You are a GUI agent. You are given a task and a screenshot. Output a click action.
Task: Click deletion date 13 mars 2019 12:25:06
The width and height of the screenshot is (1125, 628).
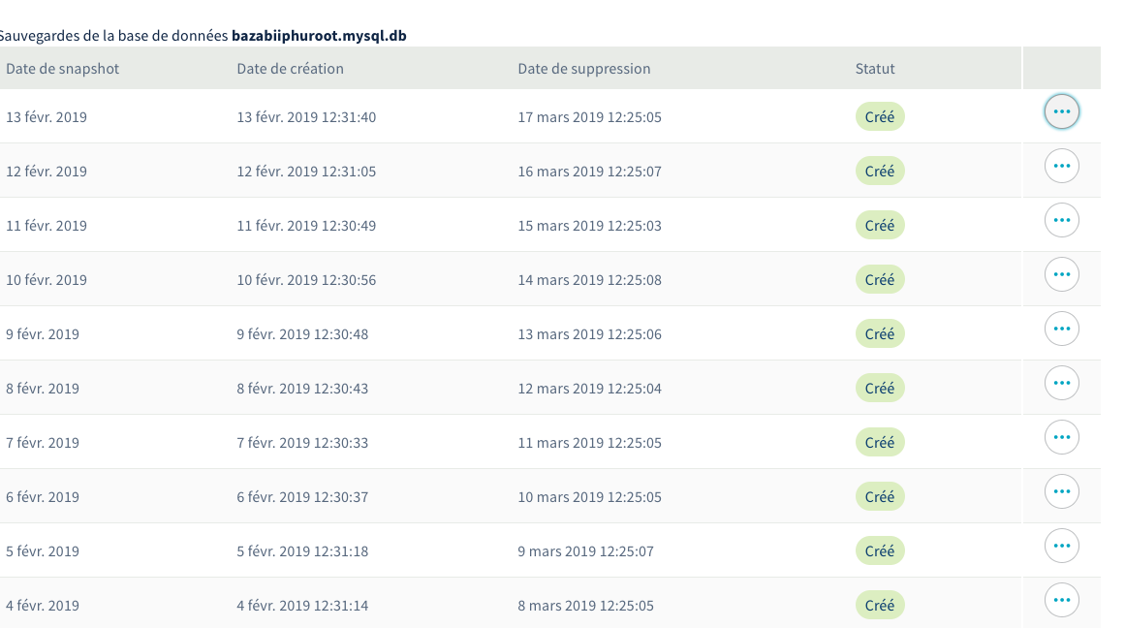click(x=589, y=334)
